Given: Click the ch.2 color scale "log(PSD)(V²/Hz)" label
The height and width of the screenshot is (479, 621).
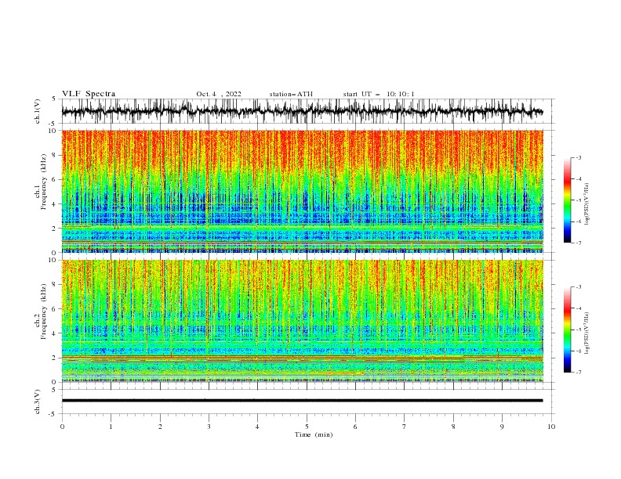Looking at the screenshot, I should (x=587, y=333).
